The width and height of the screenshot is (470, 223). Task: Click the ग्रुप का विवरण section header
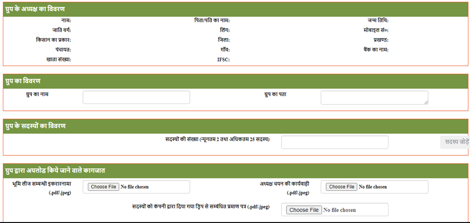[235, 81]
